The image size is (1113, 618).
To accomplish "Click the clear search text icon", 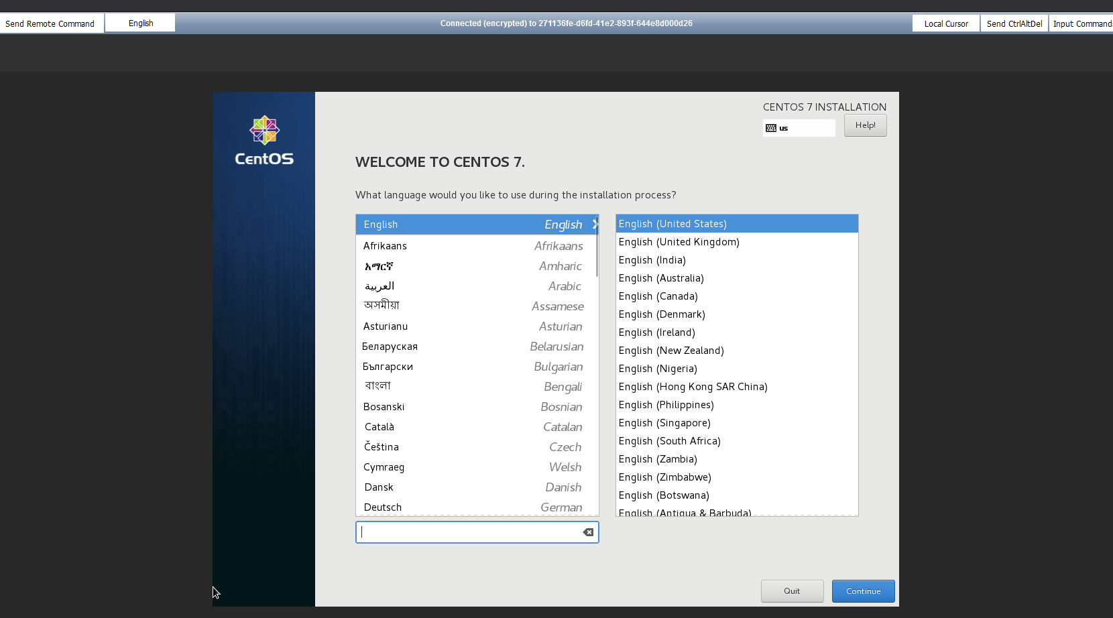I will click(588, 532).
